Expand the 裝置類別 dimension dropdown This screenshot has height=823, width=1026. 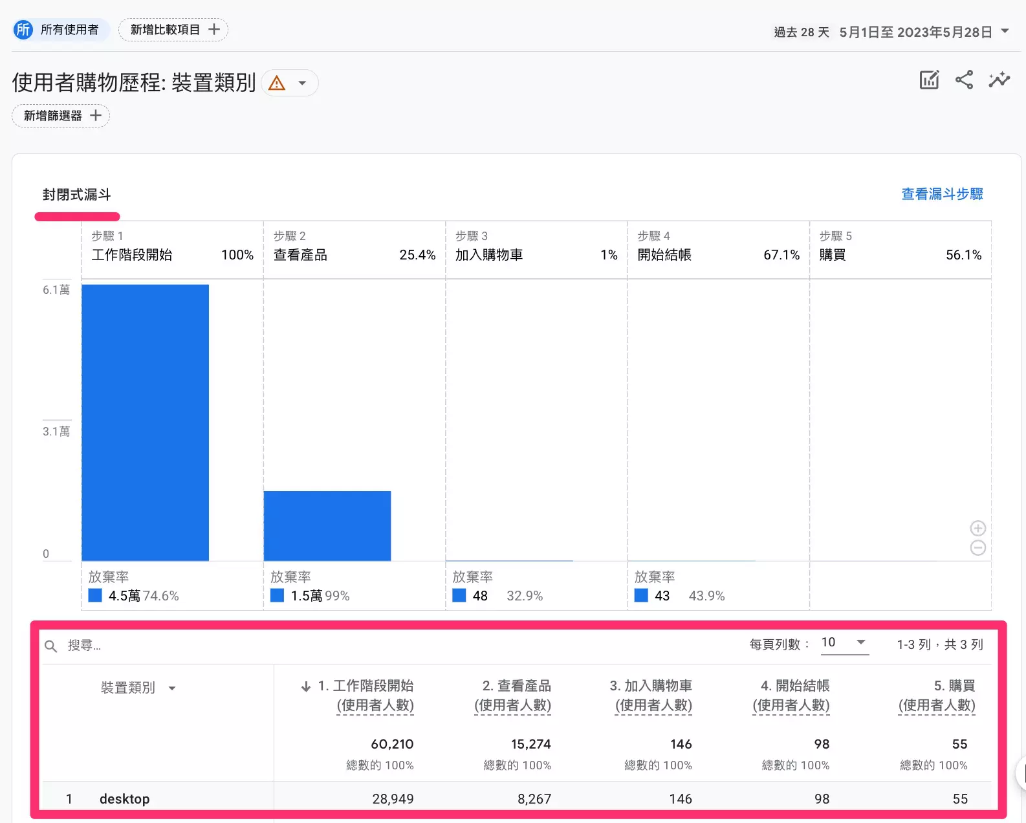[x=172, y=688]
